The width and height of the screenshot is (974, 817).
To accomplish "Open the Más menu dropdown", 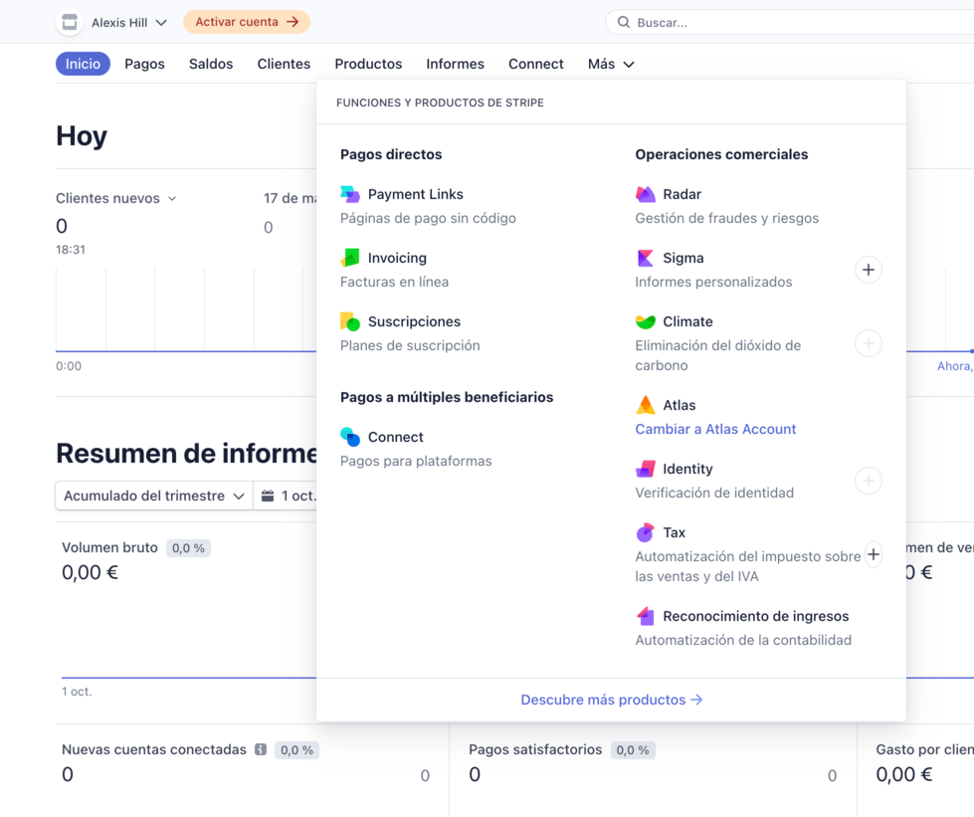I will 610,64.
